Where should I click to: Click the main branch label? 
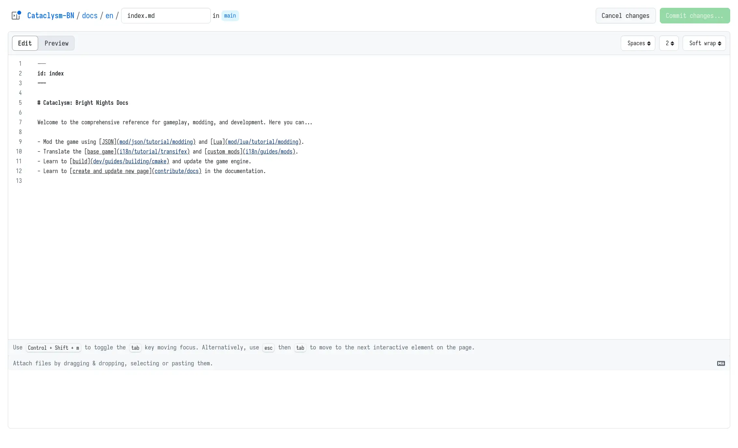[230, 16]
